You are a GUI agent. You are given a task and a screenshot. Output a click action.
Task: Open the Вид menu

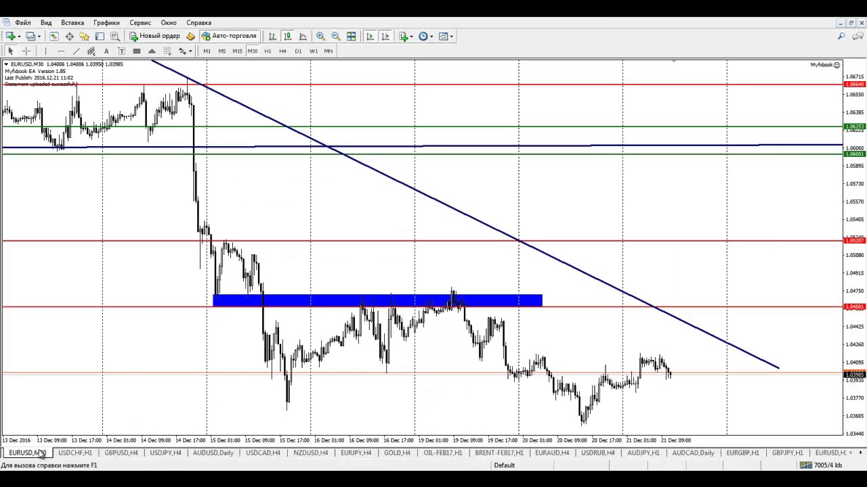(x=46, y=22)
